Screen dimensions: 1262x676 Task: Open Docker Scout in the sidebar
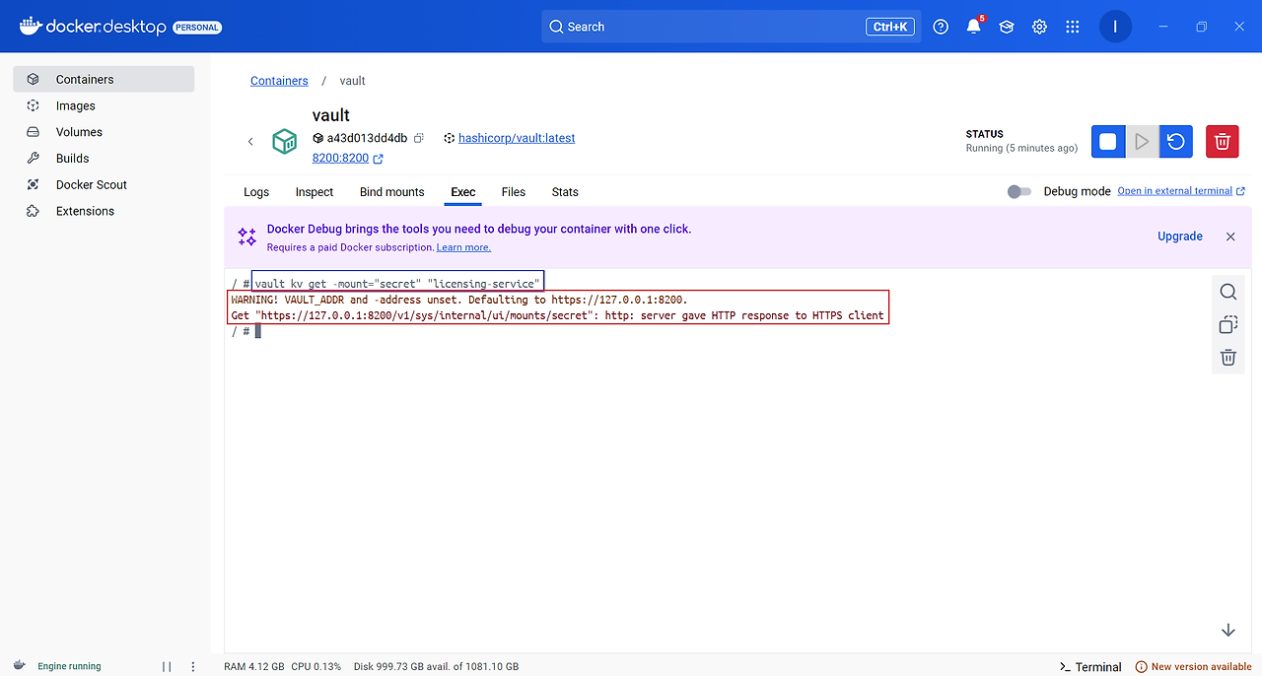104,184
